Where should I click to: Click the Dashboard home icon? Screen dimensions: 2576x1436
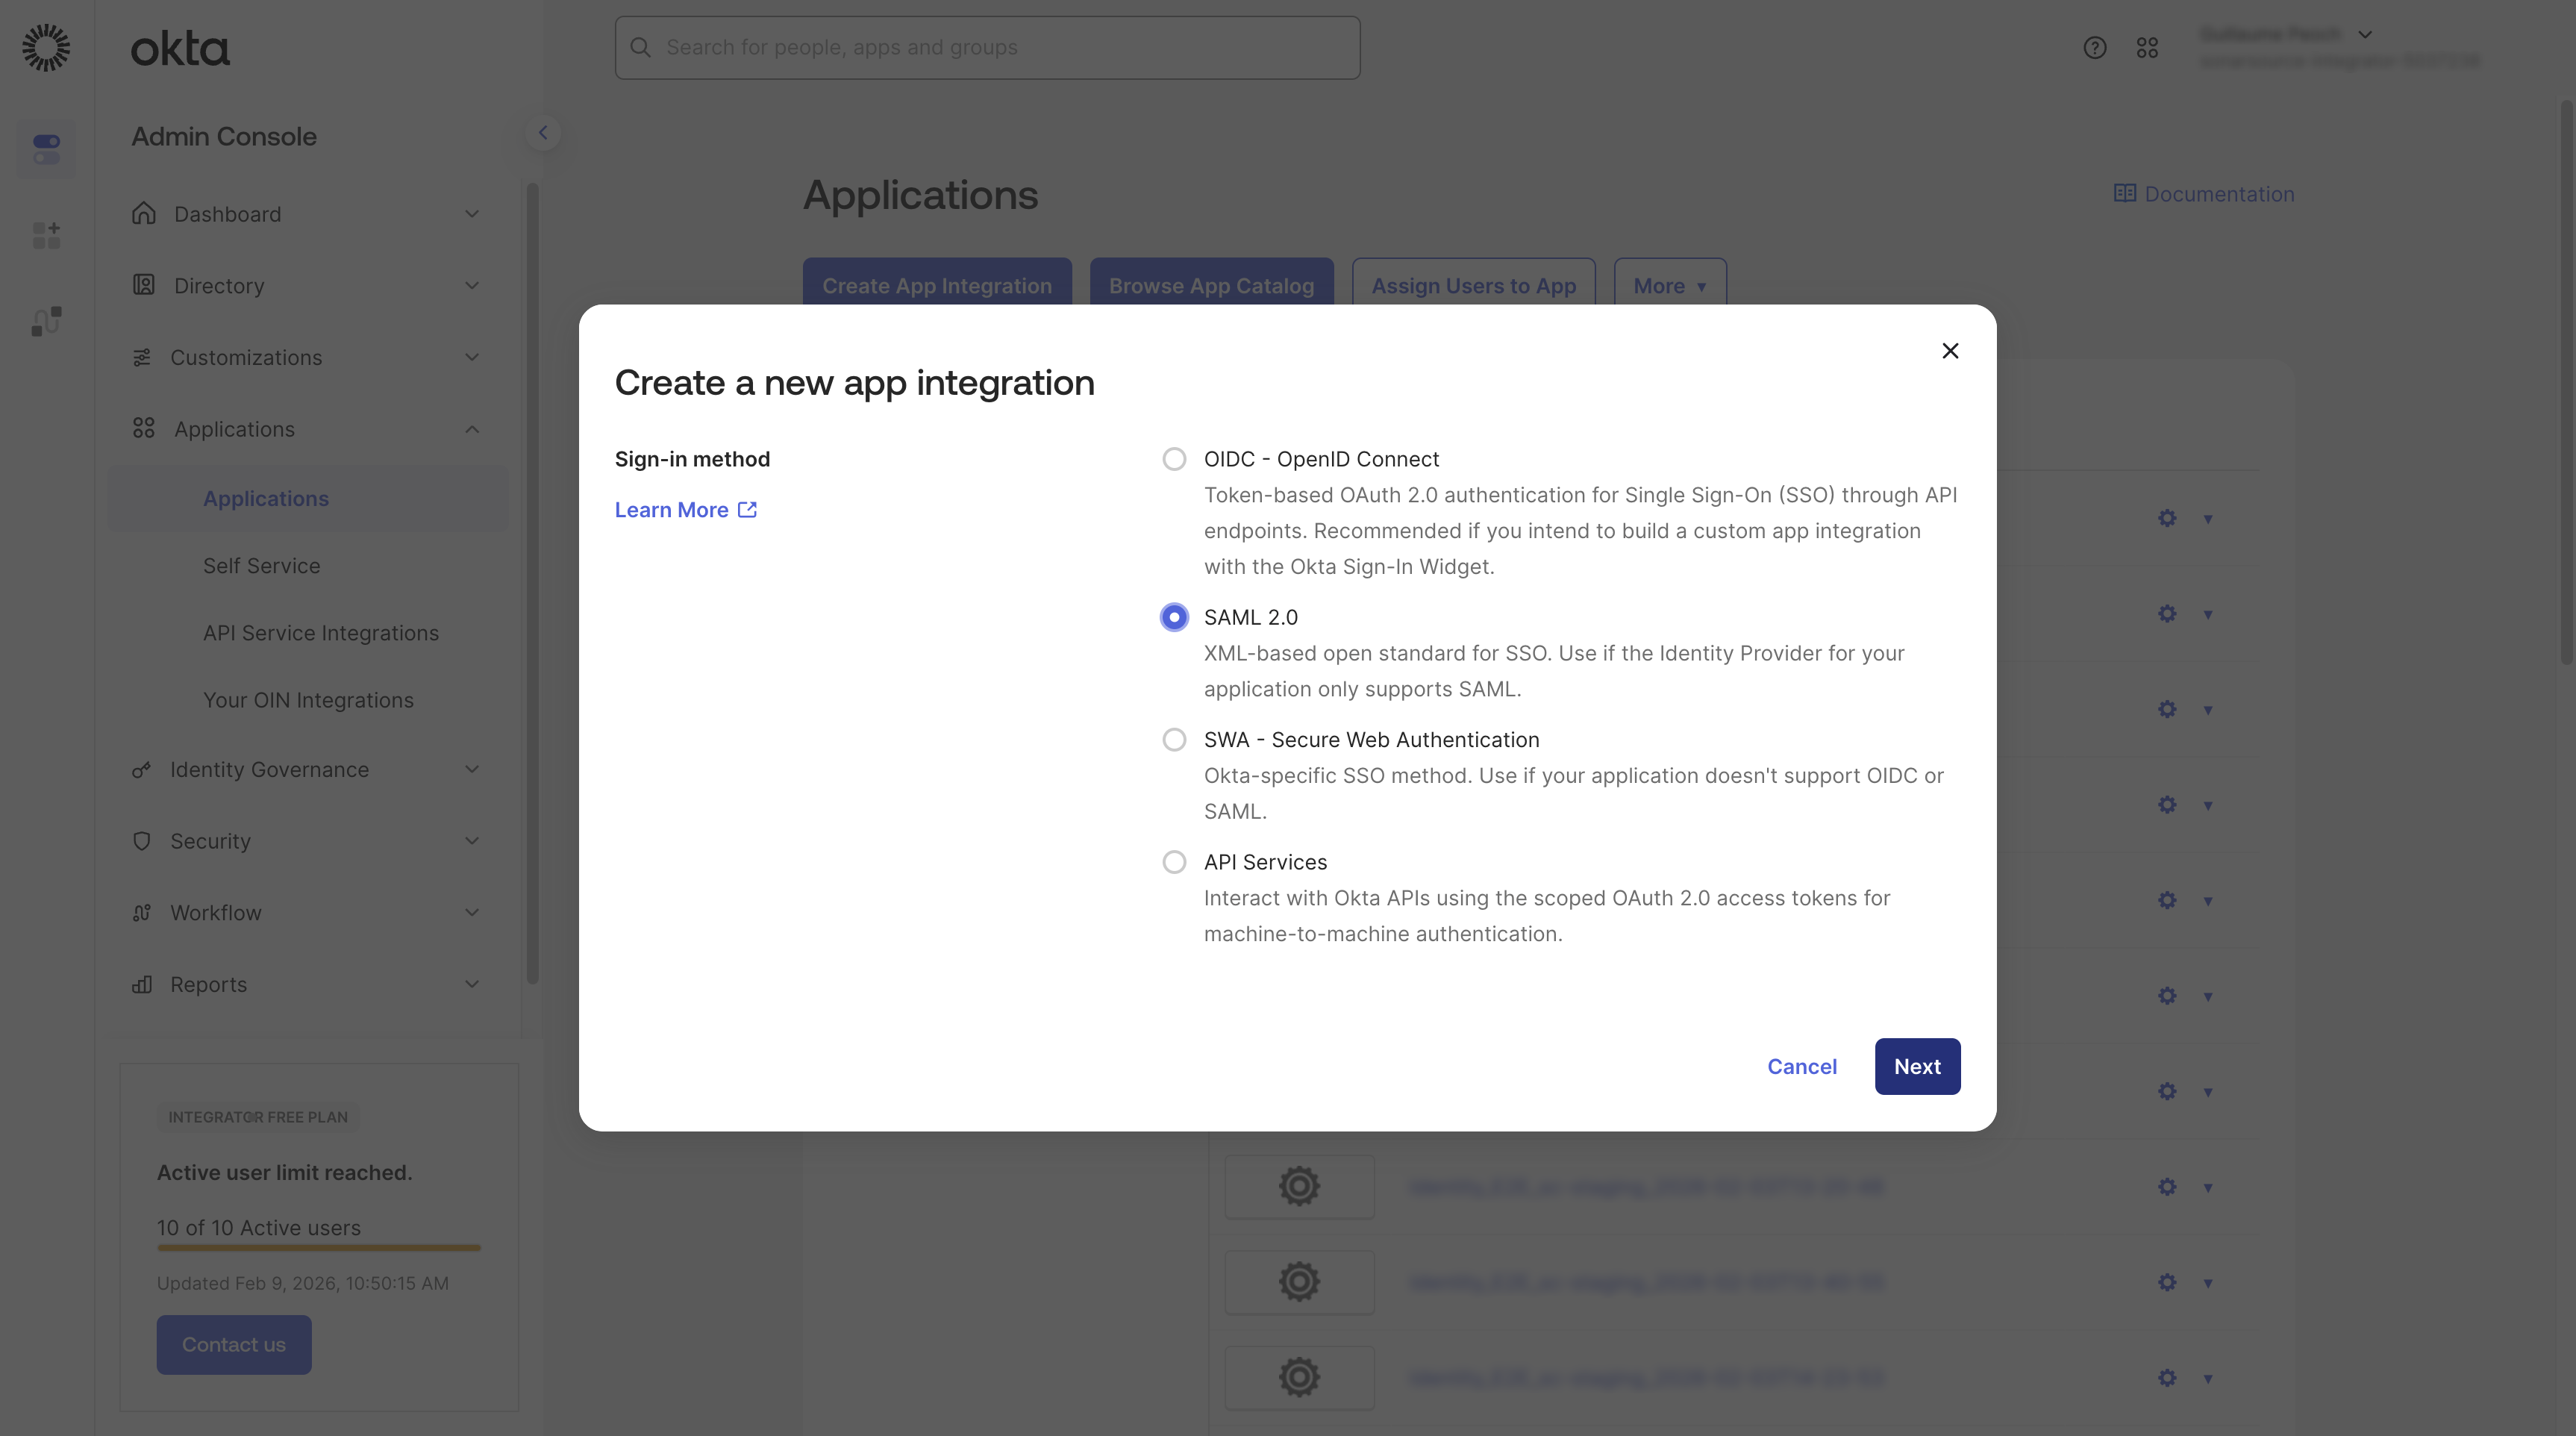[x=144, y=213]
